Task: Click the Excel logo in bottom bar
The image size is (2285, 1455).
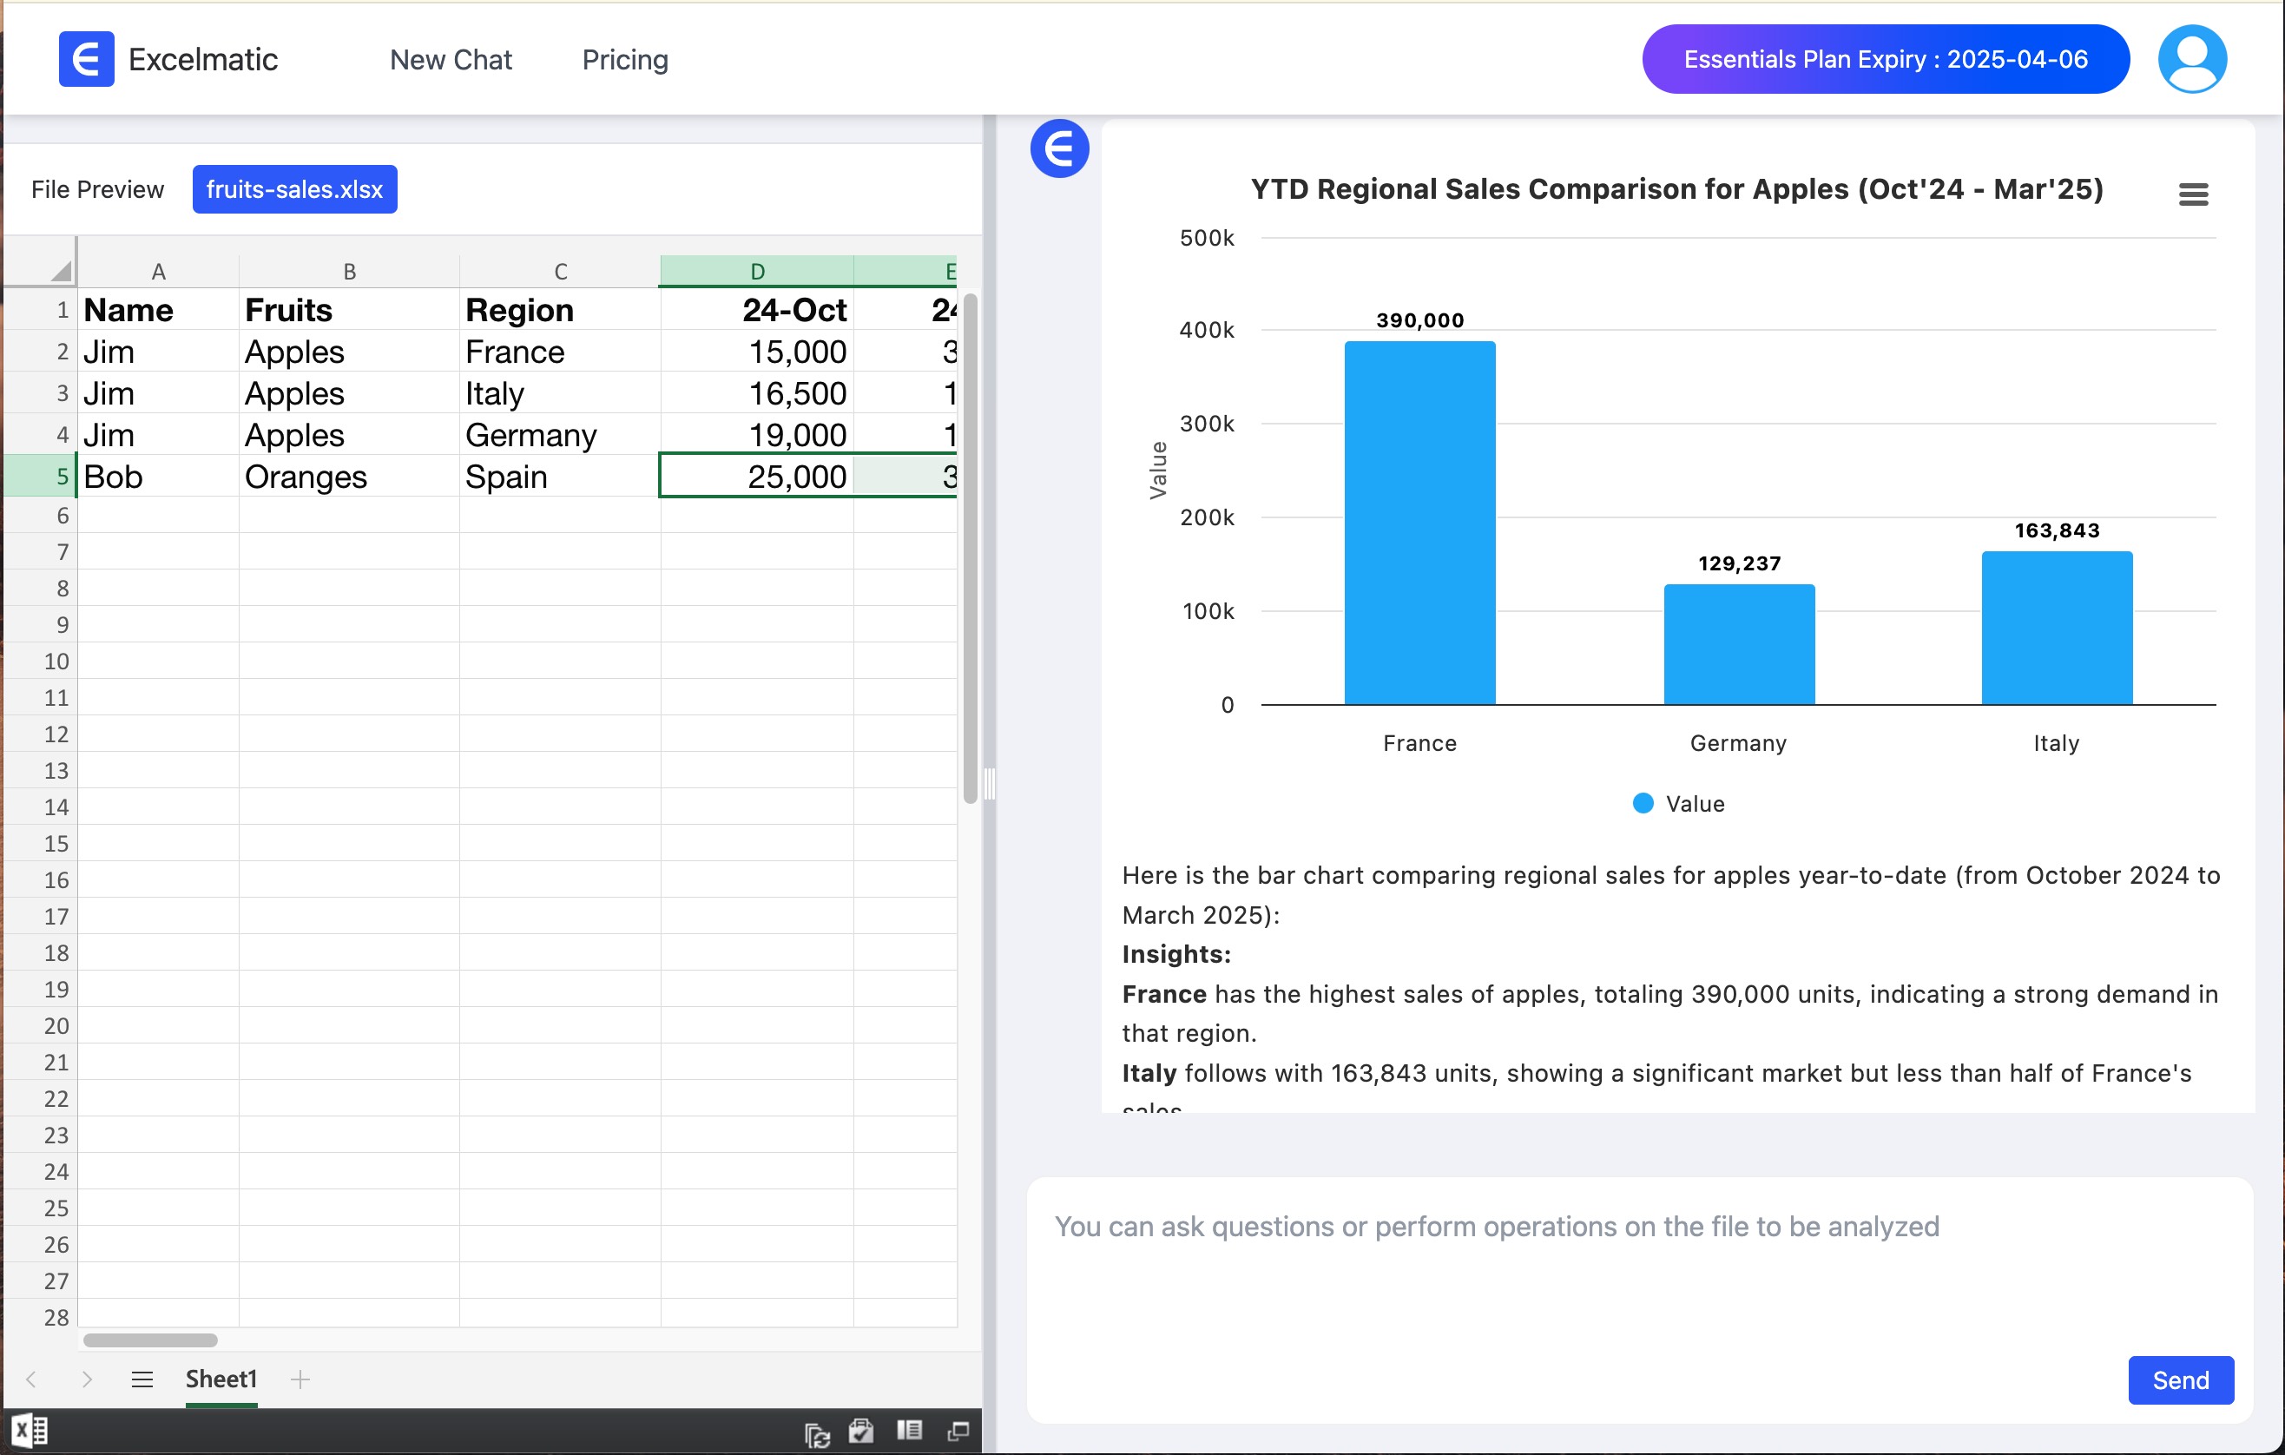Action: click(x=30, y=1429)
